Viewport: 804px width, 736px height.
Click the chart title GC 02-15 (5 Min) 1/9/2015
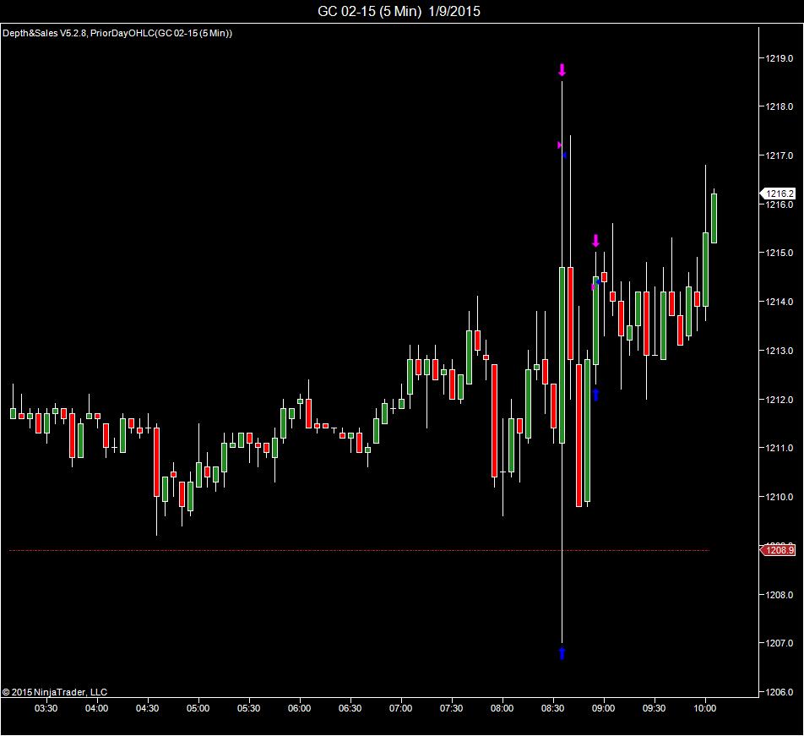399,11
